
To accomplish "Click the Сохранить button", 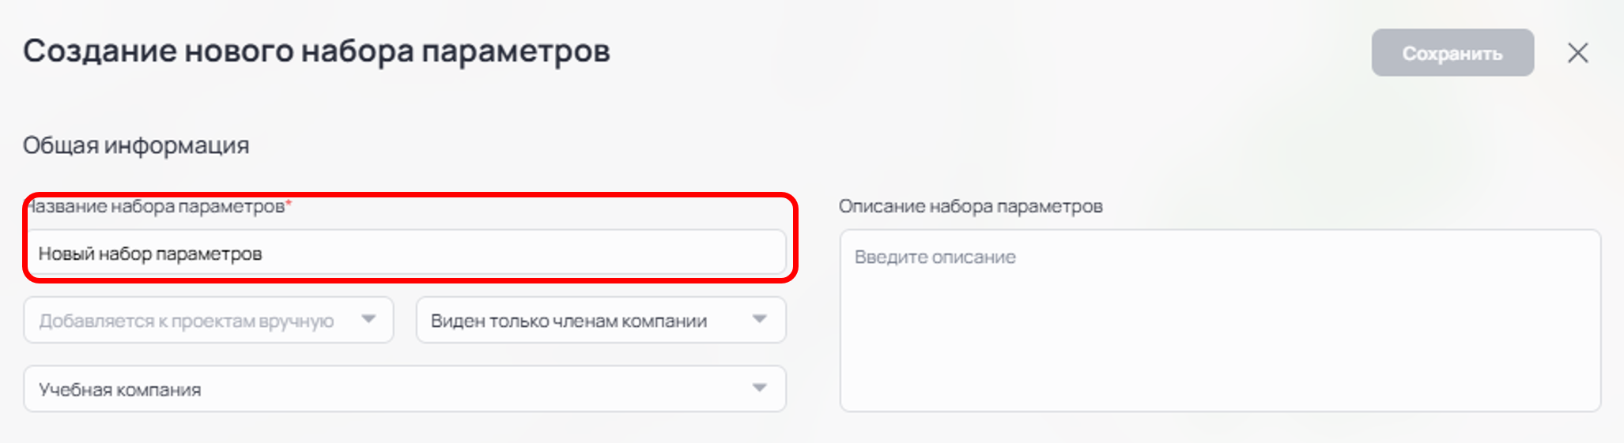I will point(1452,53).
